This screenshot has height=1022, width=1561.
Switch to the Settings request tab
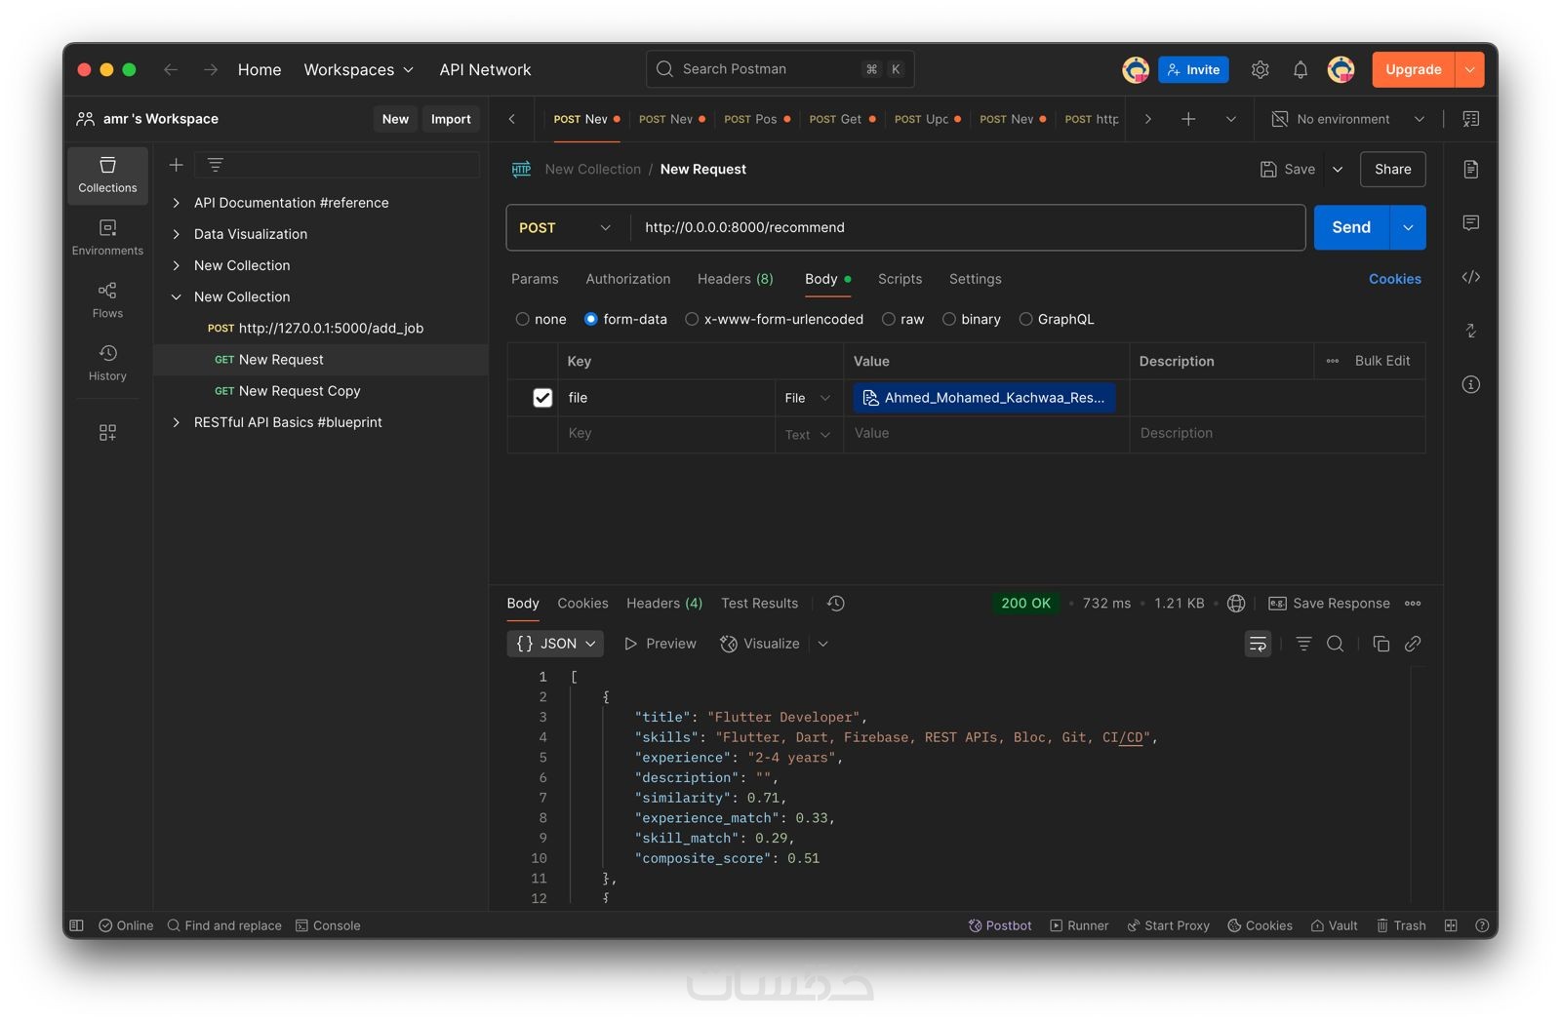click(976, 279)
